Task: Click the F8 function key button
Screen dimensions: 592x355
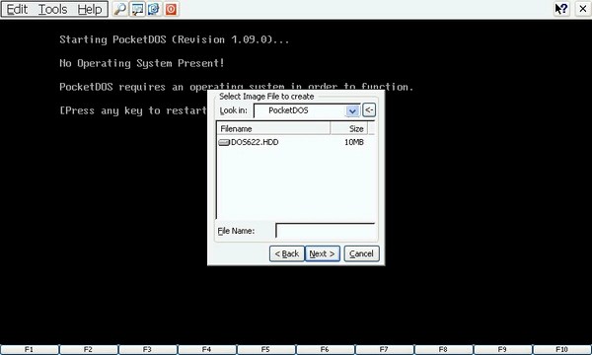Action: click(444, 350)
